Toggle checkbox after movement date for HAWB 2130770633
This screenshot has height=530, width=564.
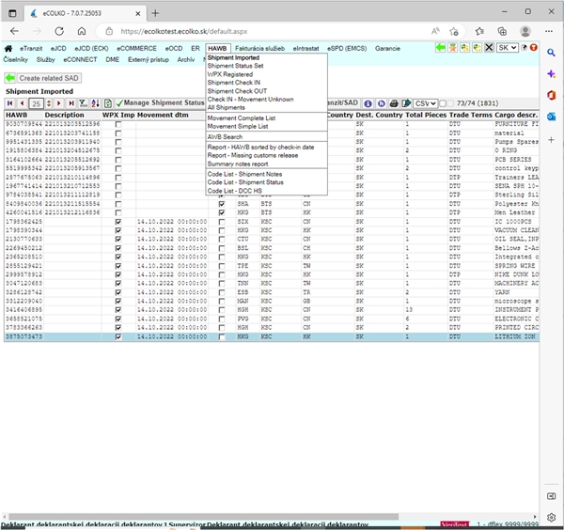coord(222,240)
